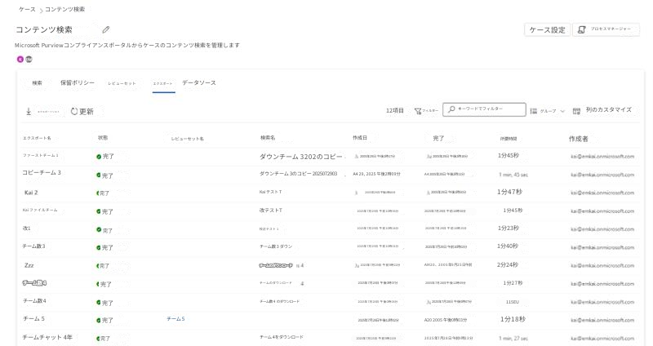The height and width of the screenshot is (346, 653).
Task: Switch to the 保留ポリシー tab
Action: click(x=78, y=83)
